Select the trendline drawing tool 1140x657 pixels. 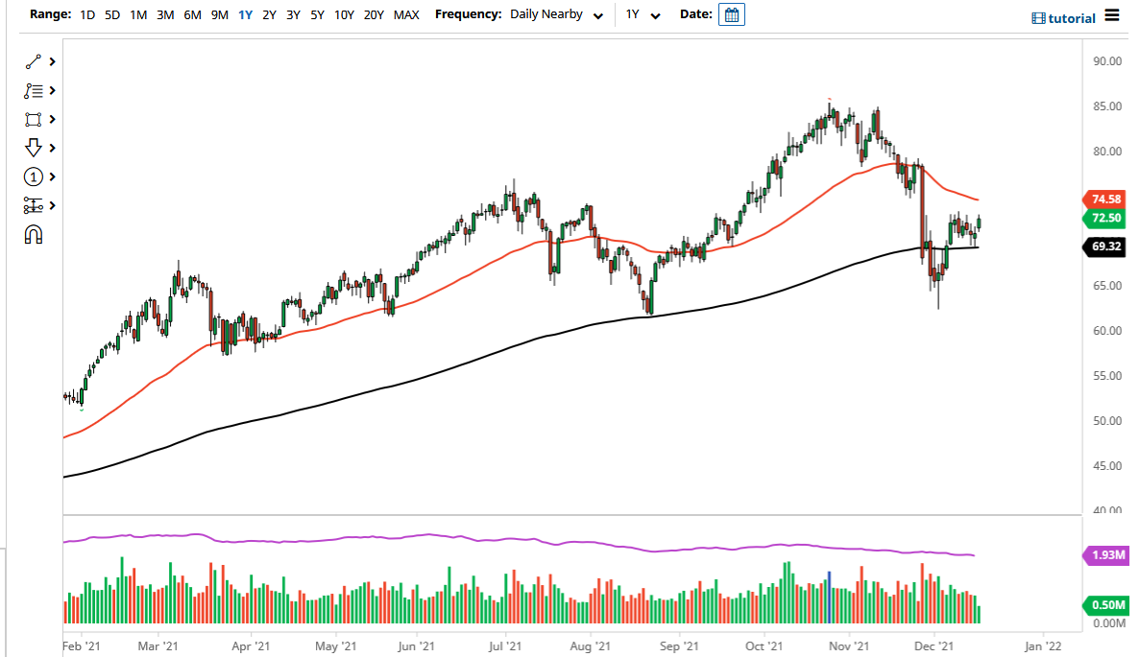tap(34, 61)
